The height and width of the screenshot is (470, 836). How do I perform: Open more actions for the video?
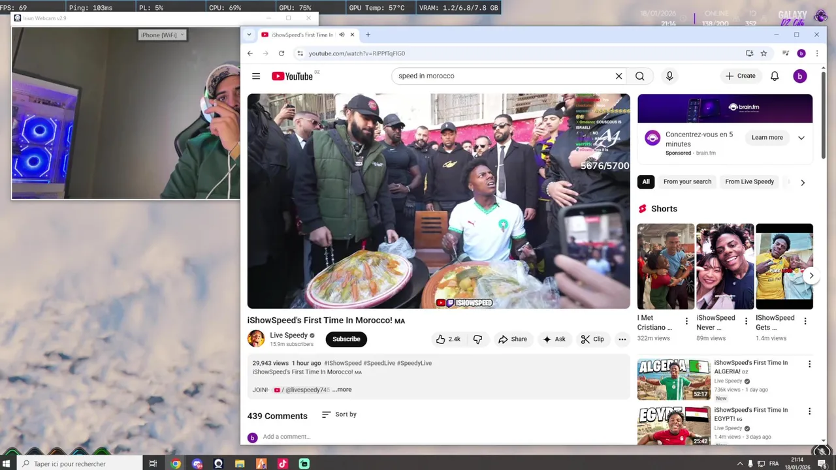pos(622,339)
